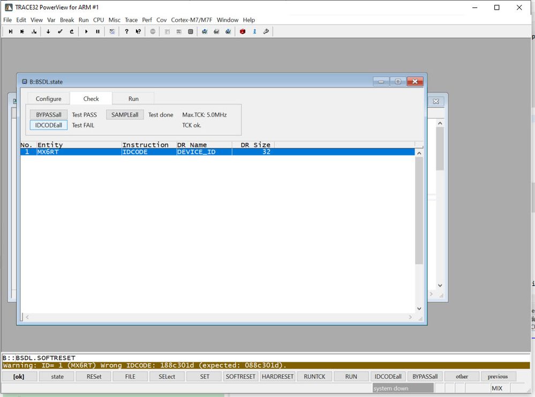Open the Perf menu
Image resolution: width=535 pixels, height=397 pixels.
pos(147,20)
